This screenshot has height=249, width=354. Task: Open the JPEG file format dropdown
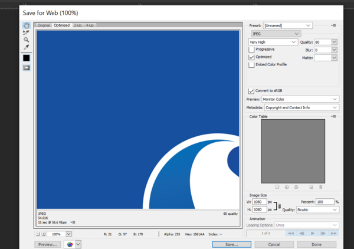pyautogui.click(x=276, y=34)
